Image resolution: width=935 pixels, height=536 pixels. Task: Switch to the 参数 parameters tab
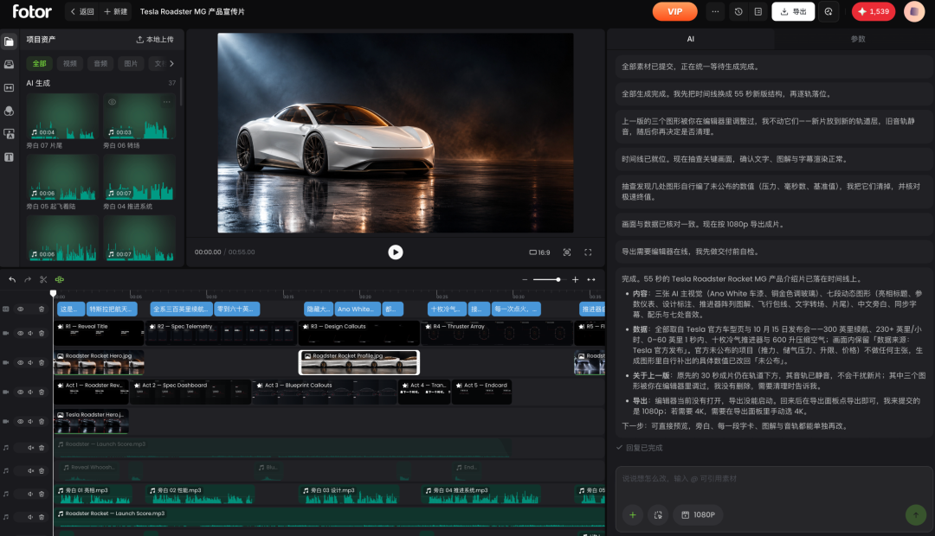coord(857,39)
